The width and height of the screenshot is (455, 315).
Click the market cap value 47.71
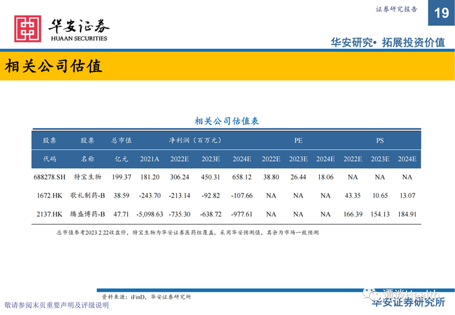click(122, 214)
